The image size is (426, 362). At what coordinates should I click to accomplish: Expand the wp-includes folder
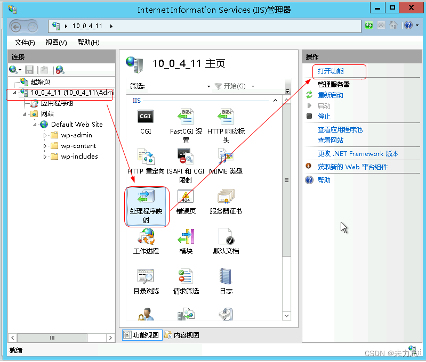click(x=45, y=157)
